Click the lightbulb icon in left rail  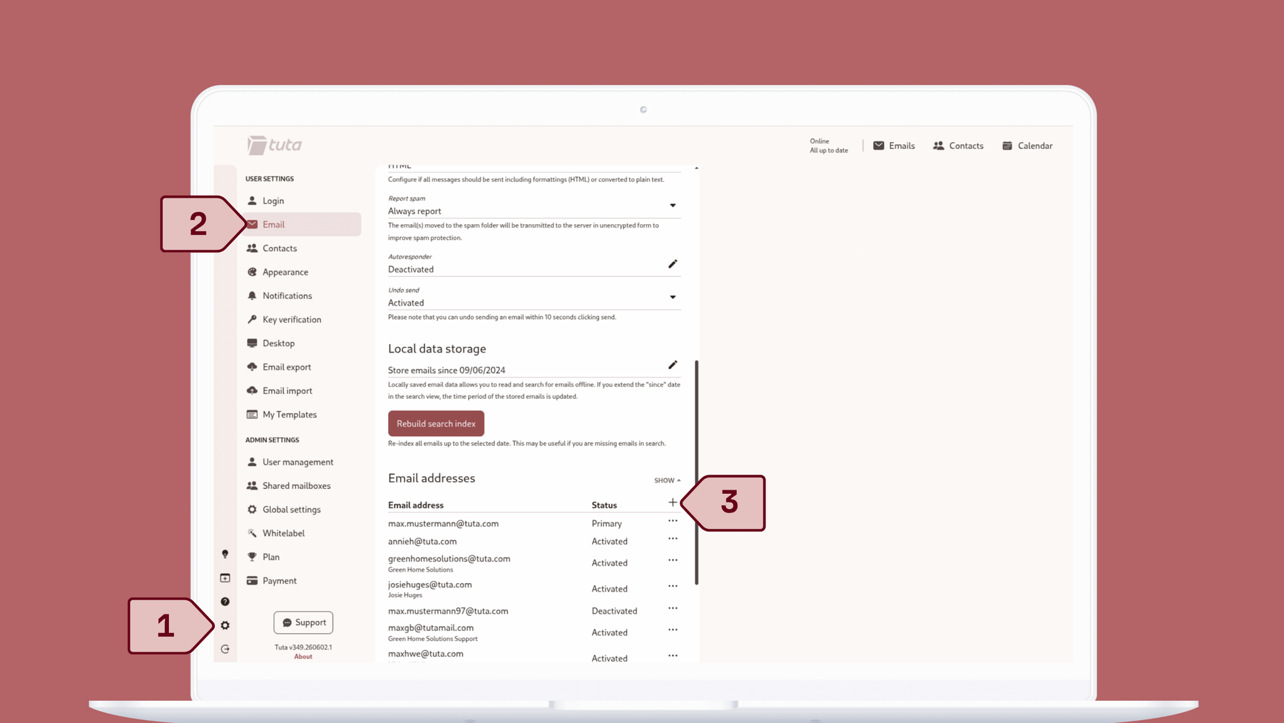coord(225,555)
